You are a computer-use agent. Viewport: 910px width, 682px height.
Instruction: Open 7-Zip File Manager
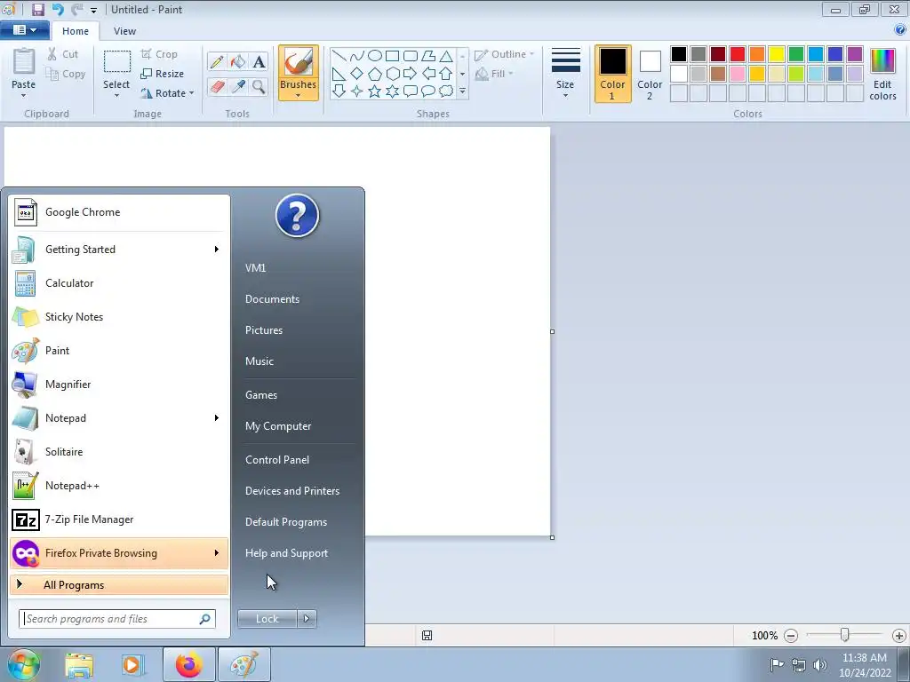point(120,519)
